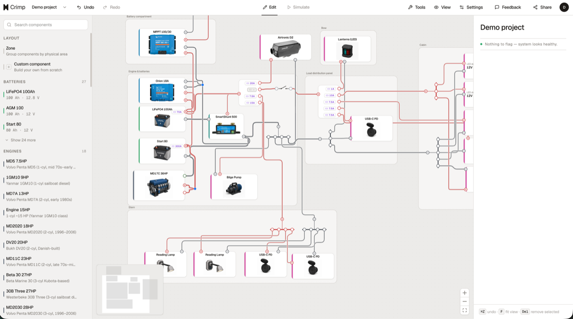The height and width of the screenshot is (319, 573).
Task: Select the MD7A 13HP engine
Action: (x=46, y=196)
